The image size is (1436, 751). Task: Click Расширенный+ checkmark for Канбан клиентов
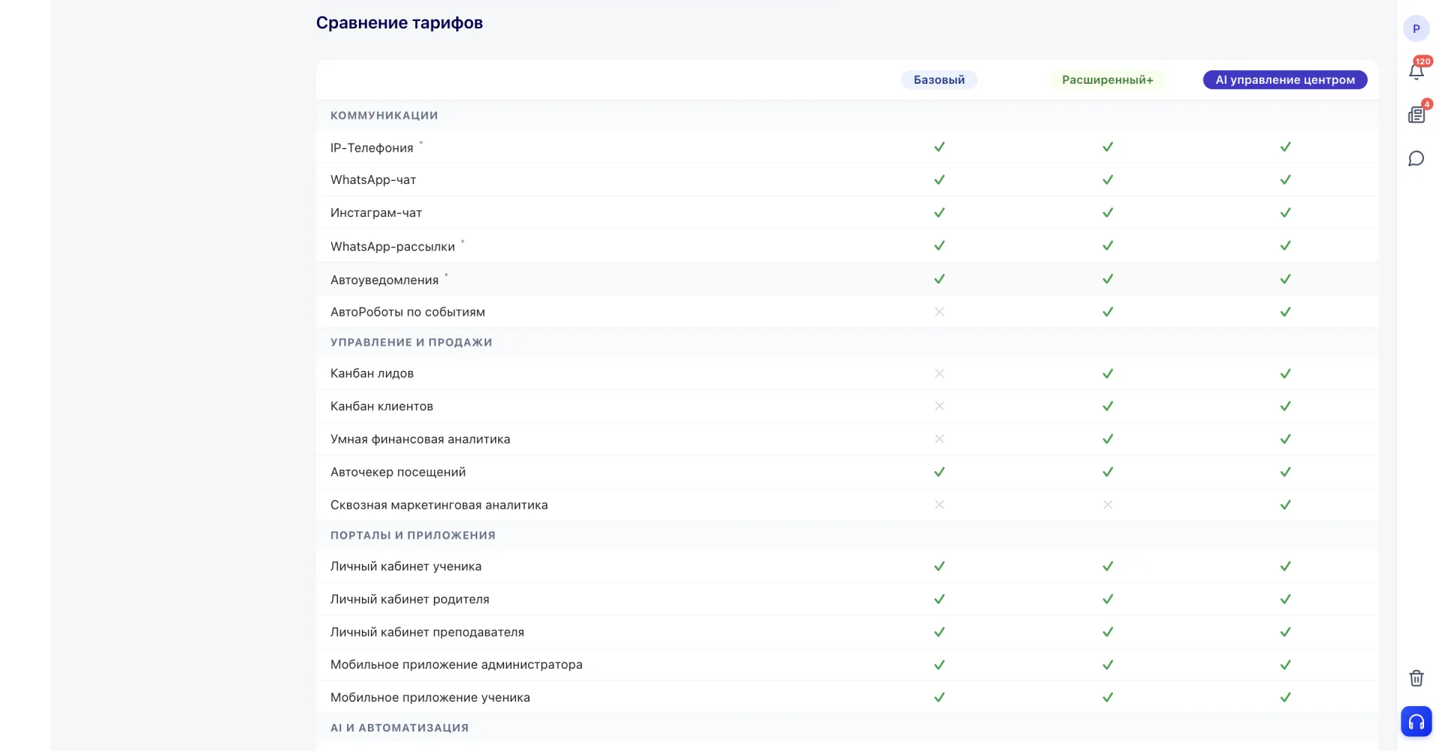[x=1108, y=405]
